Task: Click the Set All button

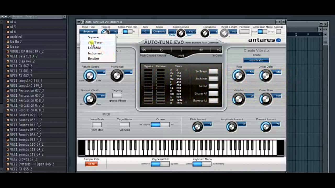Action: pos(213,86)
